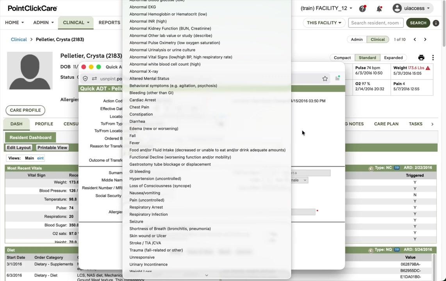The width and height of the screenshot is (446, 281).
Task: Select the Clinical toggle near 1 of 10
Action: (x=377, y=39)
